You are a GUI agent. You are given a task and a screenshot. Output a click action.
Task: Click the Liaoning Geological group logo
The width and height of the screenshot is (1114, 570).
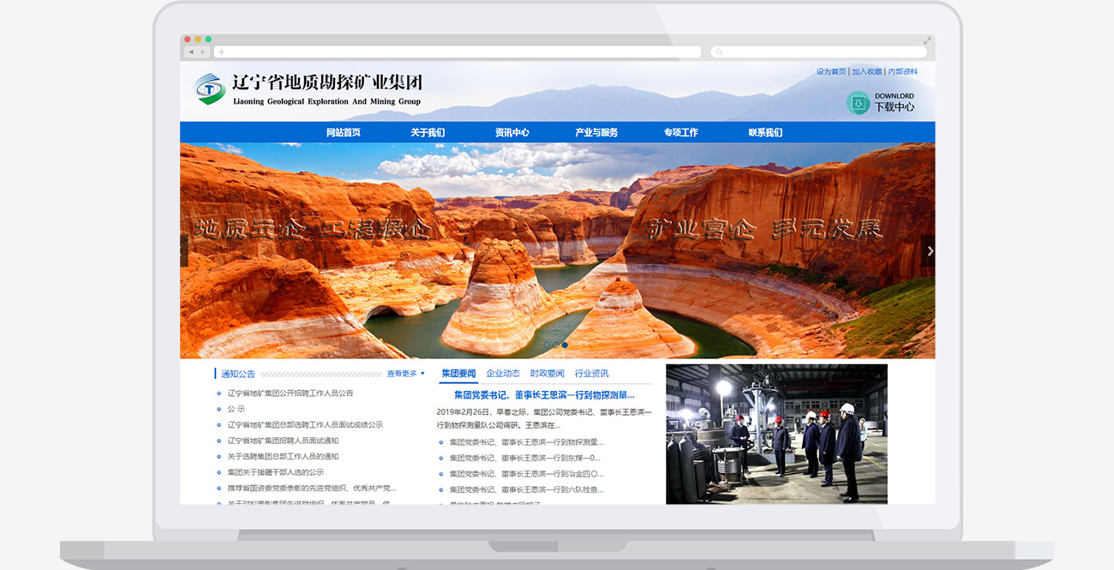point(209,88)
